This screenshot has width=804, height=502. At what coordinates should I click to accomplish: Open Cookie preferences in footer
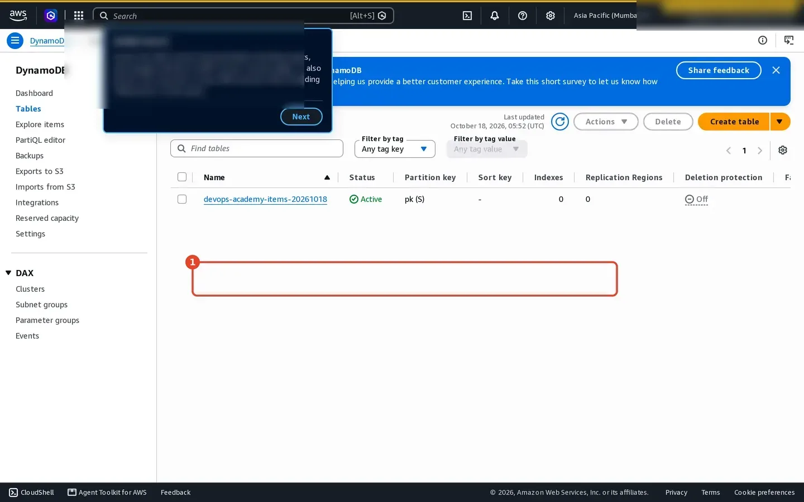(x=764, y=493)
